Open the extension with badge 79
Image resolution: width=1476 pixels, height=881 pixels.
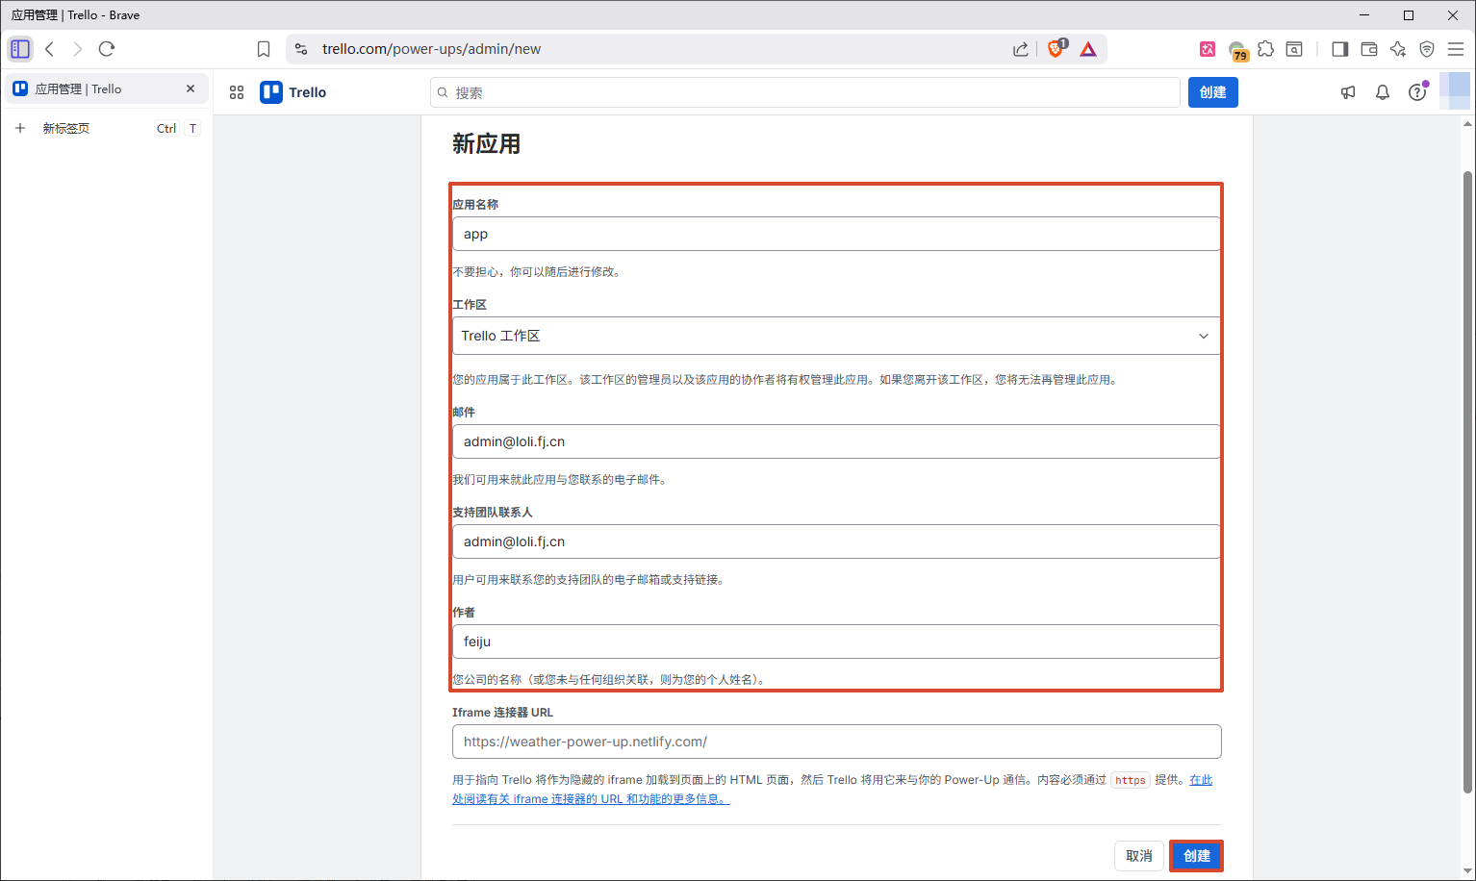coord(1237,50)
